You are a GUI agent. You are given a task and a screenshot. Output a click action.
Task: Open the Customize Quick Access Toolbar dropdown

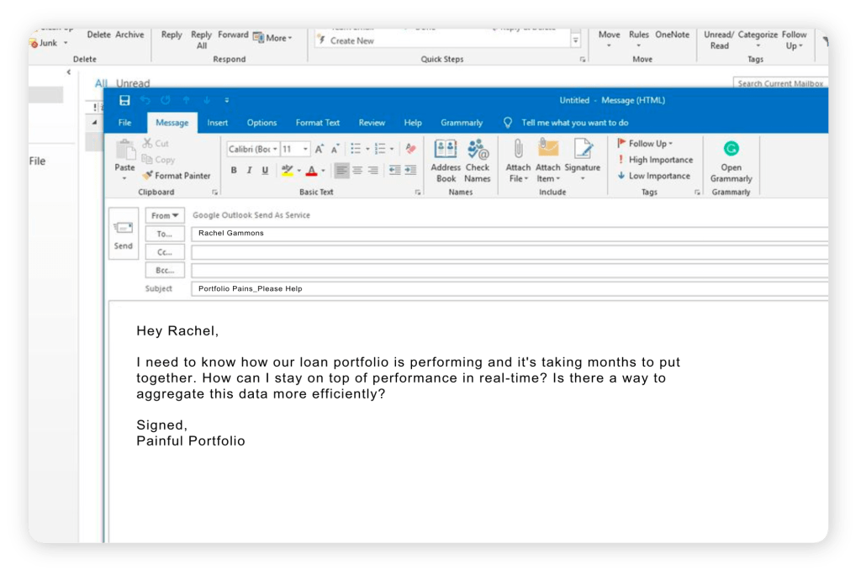227,101
